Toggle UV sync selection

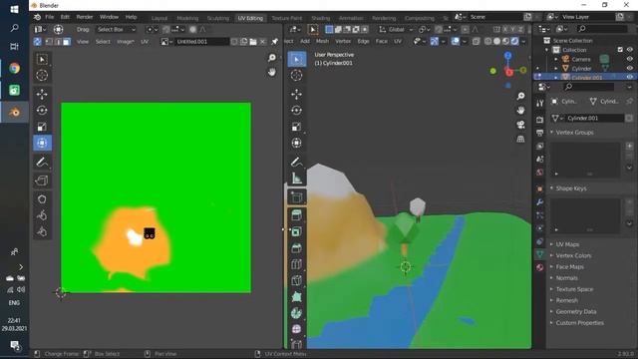38,42
